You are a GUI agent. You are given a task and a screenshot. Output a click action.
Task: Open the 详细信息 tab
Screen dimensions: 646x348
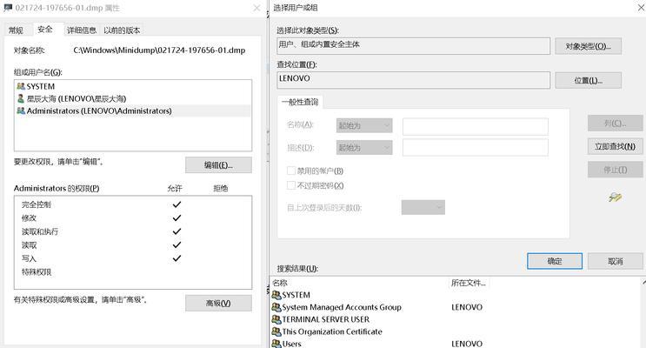click(x=81, y=30)
